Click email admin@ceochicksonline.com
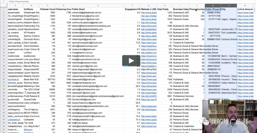 (x=86, y=89)
